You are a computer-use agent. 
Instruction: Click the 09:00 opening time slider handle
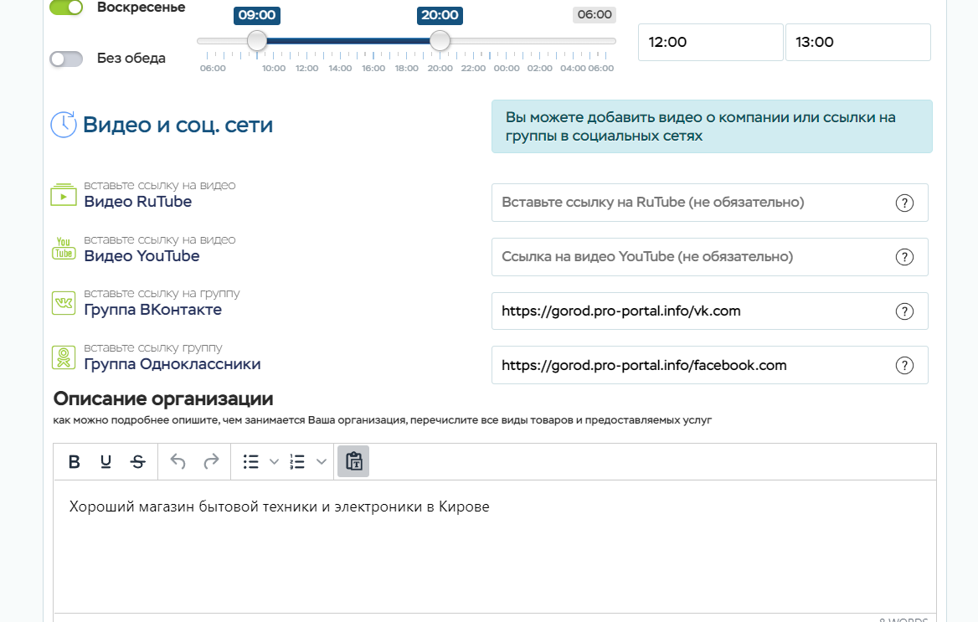tap(257, 40)
